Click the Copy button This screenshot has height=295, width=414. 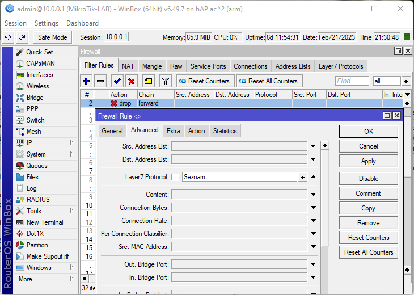(x=369, y=208)
